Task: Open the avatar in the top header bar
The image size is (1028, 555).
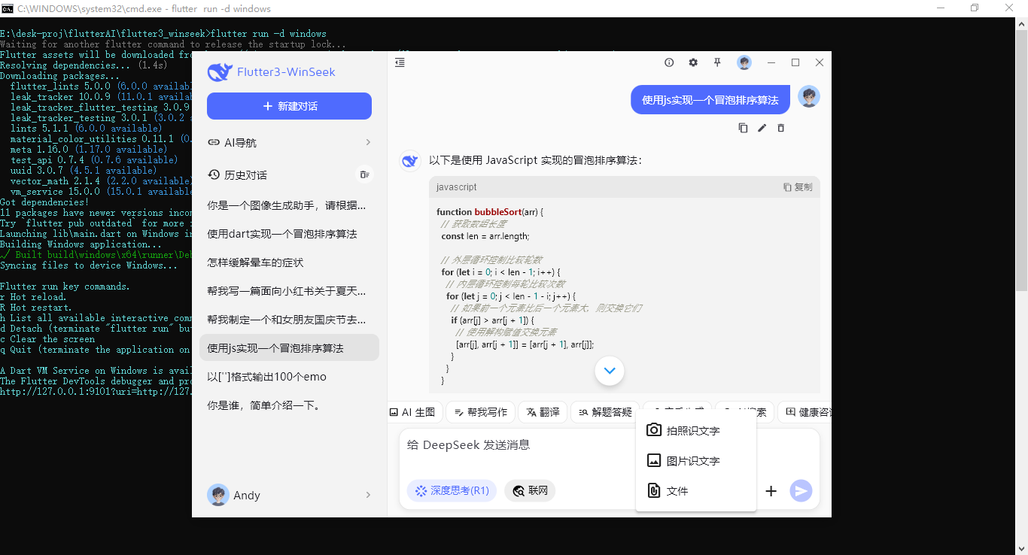Action: (x=744, y=62)
